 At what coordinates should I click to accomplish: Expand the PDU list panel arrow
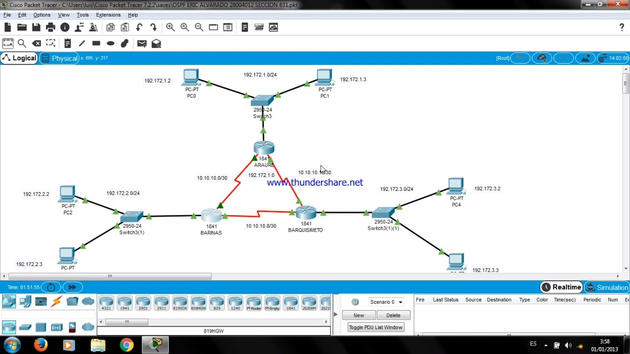pyautogui.click(x=336, y=315)
